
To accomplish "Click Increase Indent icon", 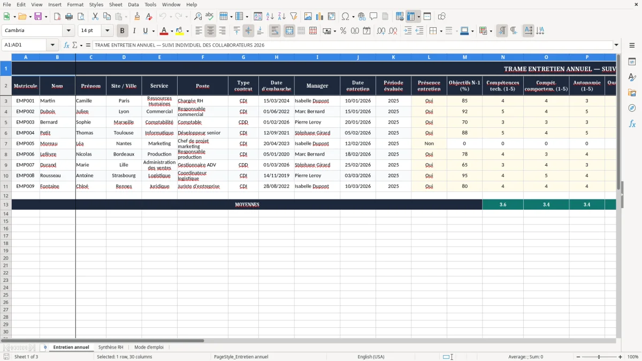I will click(x=408, y=31).
